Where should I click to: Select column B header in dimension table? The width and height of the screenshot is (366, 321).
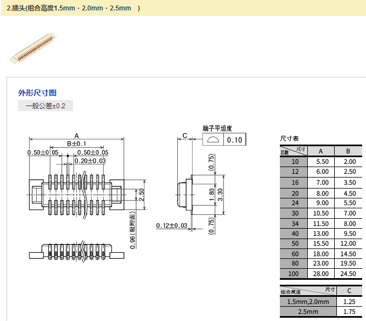point(348,151)
